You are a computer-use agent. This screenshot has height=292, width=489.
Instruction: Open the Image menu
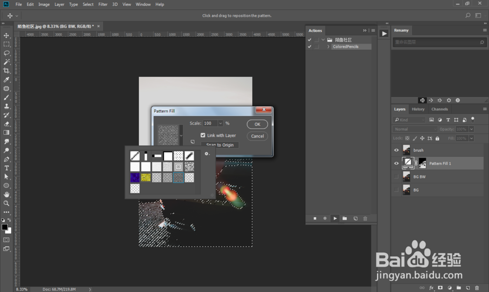pos(44,4)
